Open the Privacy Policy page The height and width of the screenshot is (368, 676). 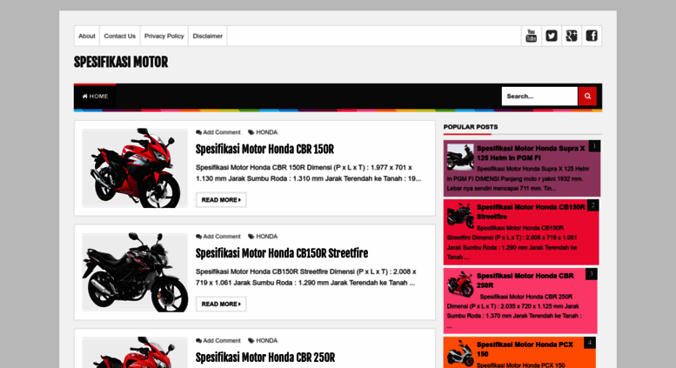pos(164,37)
